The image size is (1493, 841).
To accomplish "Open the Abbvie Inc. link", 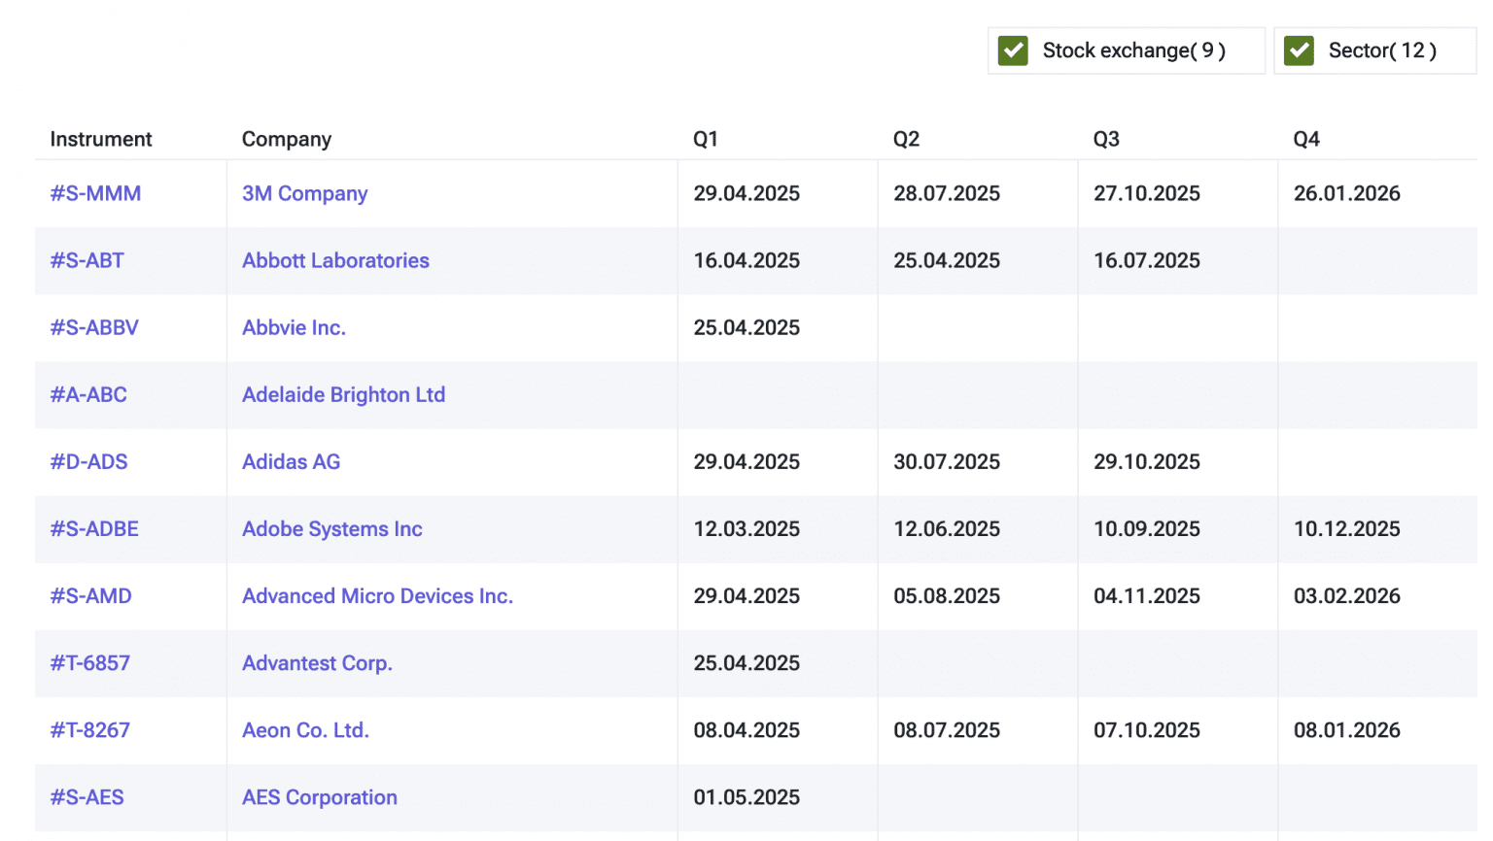I will pos(294,327).
